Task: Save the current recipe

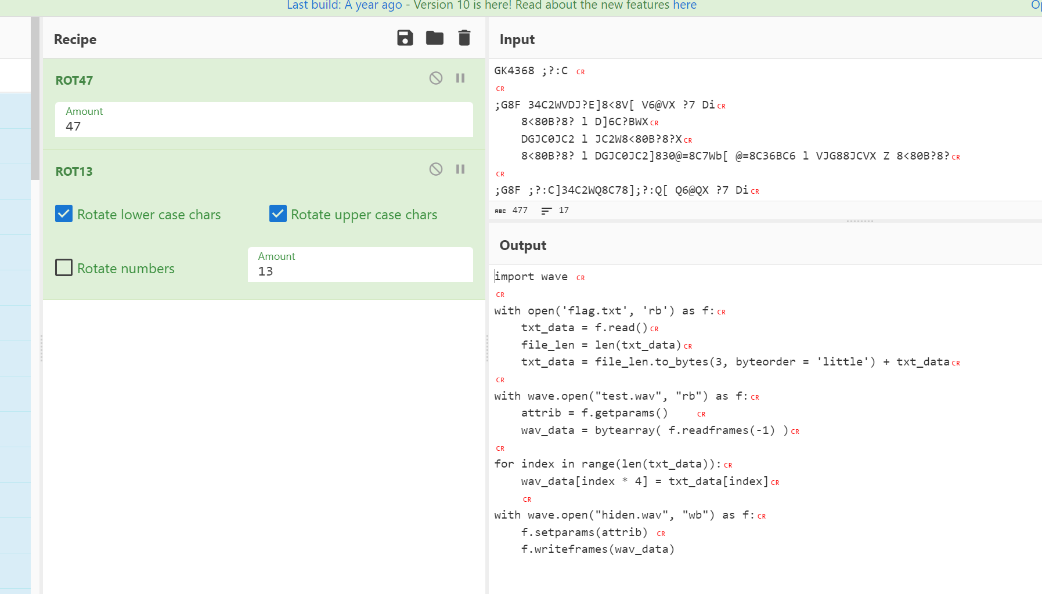Action: (x=405, y=38)
